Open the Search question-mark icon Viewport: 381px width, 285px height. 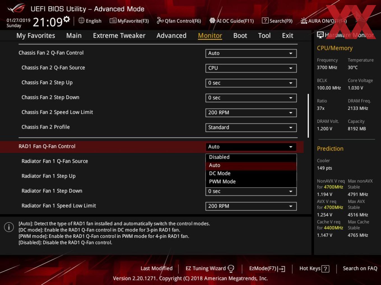click(x=265, y=21)
